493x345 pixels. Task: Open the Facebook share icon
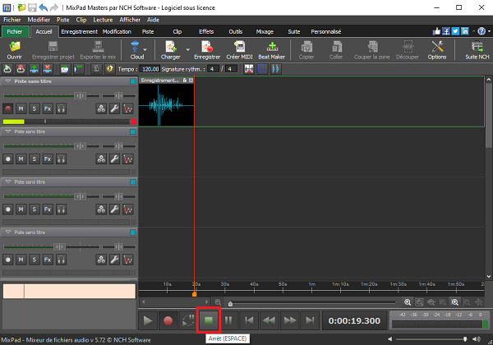pyautogui.click(x=446, y=31)
